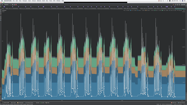Screen dimensions: 187x105
Task: Click the force garbage collection trash icon
Action: click(12, 5)
